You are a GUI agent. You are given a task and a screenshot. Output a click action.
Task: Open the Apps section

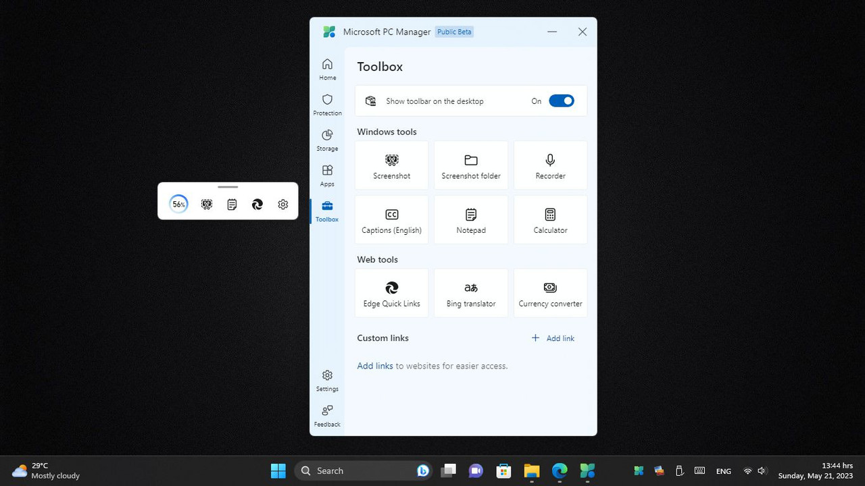point(327,175)
